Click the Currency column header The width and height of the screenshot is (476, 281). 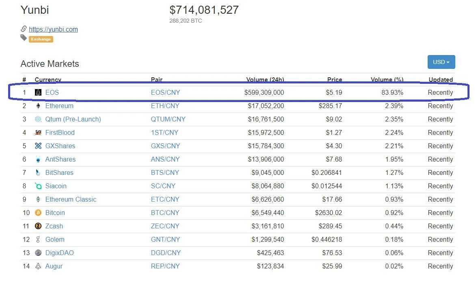[48, 79]
